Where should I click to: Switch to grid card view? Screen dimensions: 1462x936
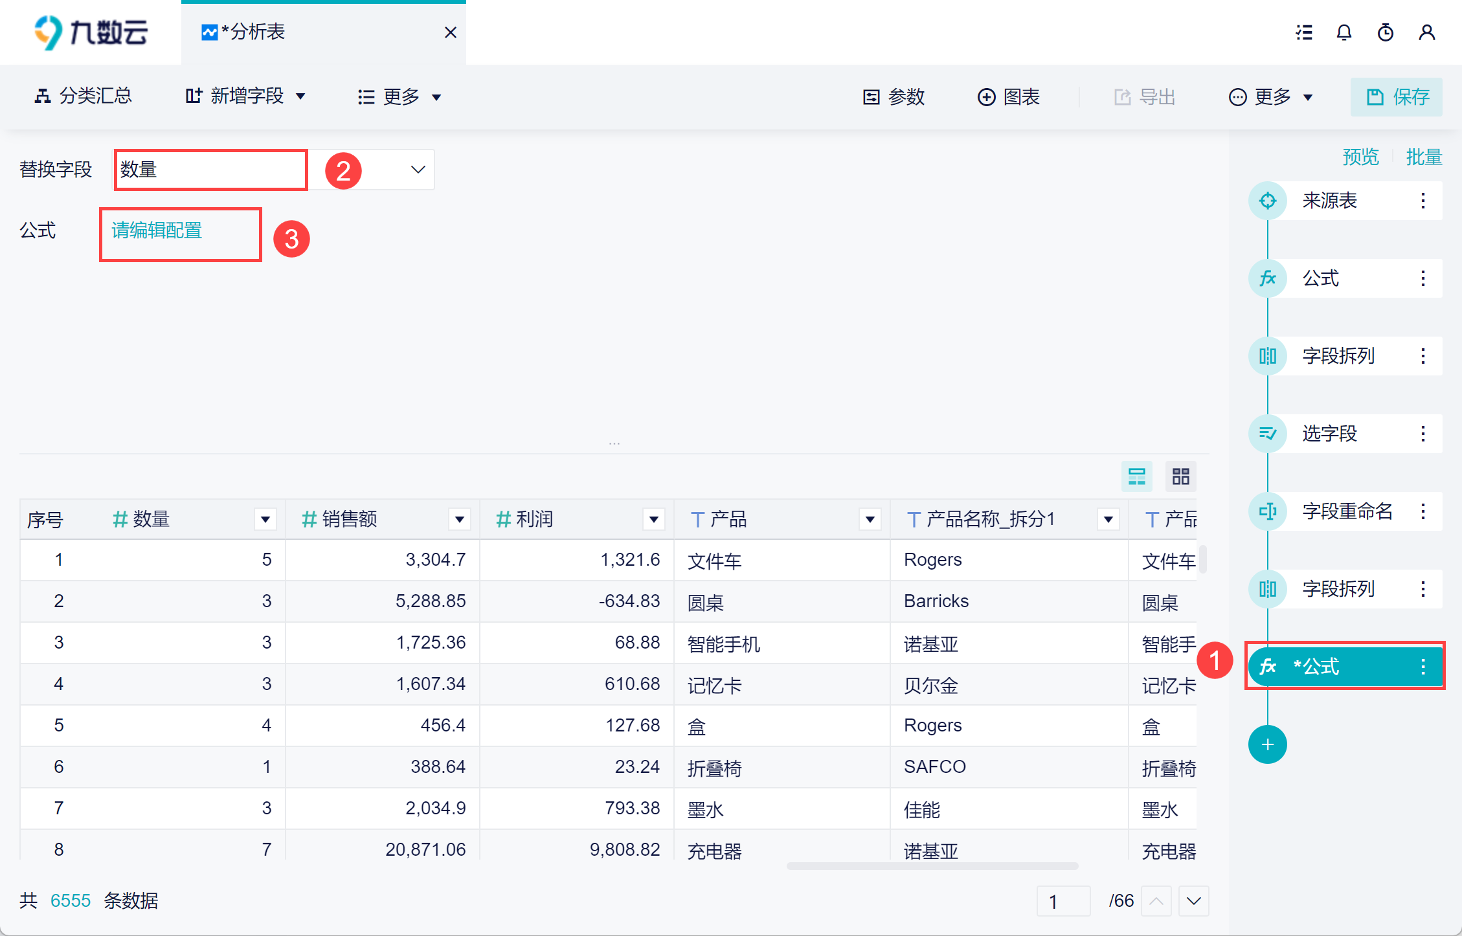click(x=1181, y=477)
